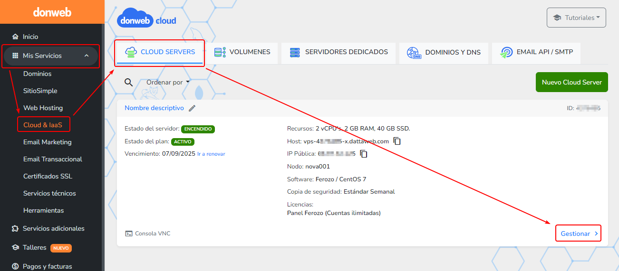619x271 pixels.
Task: Click the Ir a renovar link
Action: click(x=211, y=154)
